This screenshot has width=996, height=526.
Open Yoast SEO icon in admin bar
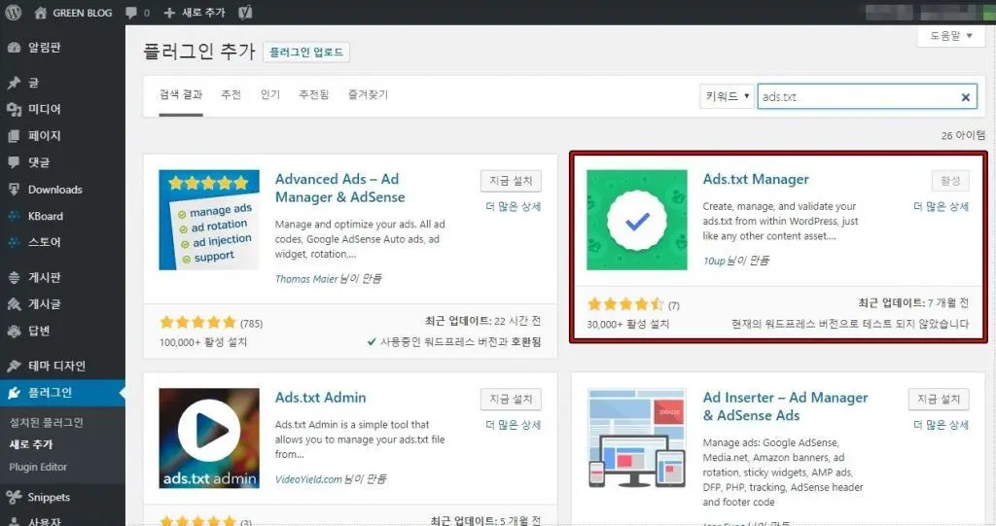245,12
